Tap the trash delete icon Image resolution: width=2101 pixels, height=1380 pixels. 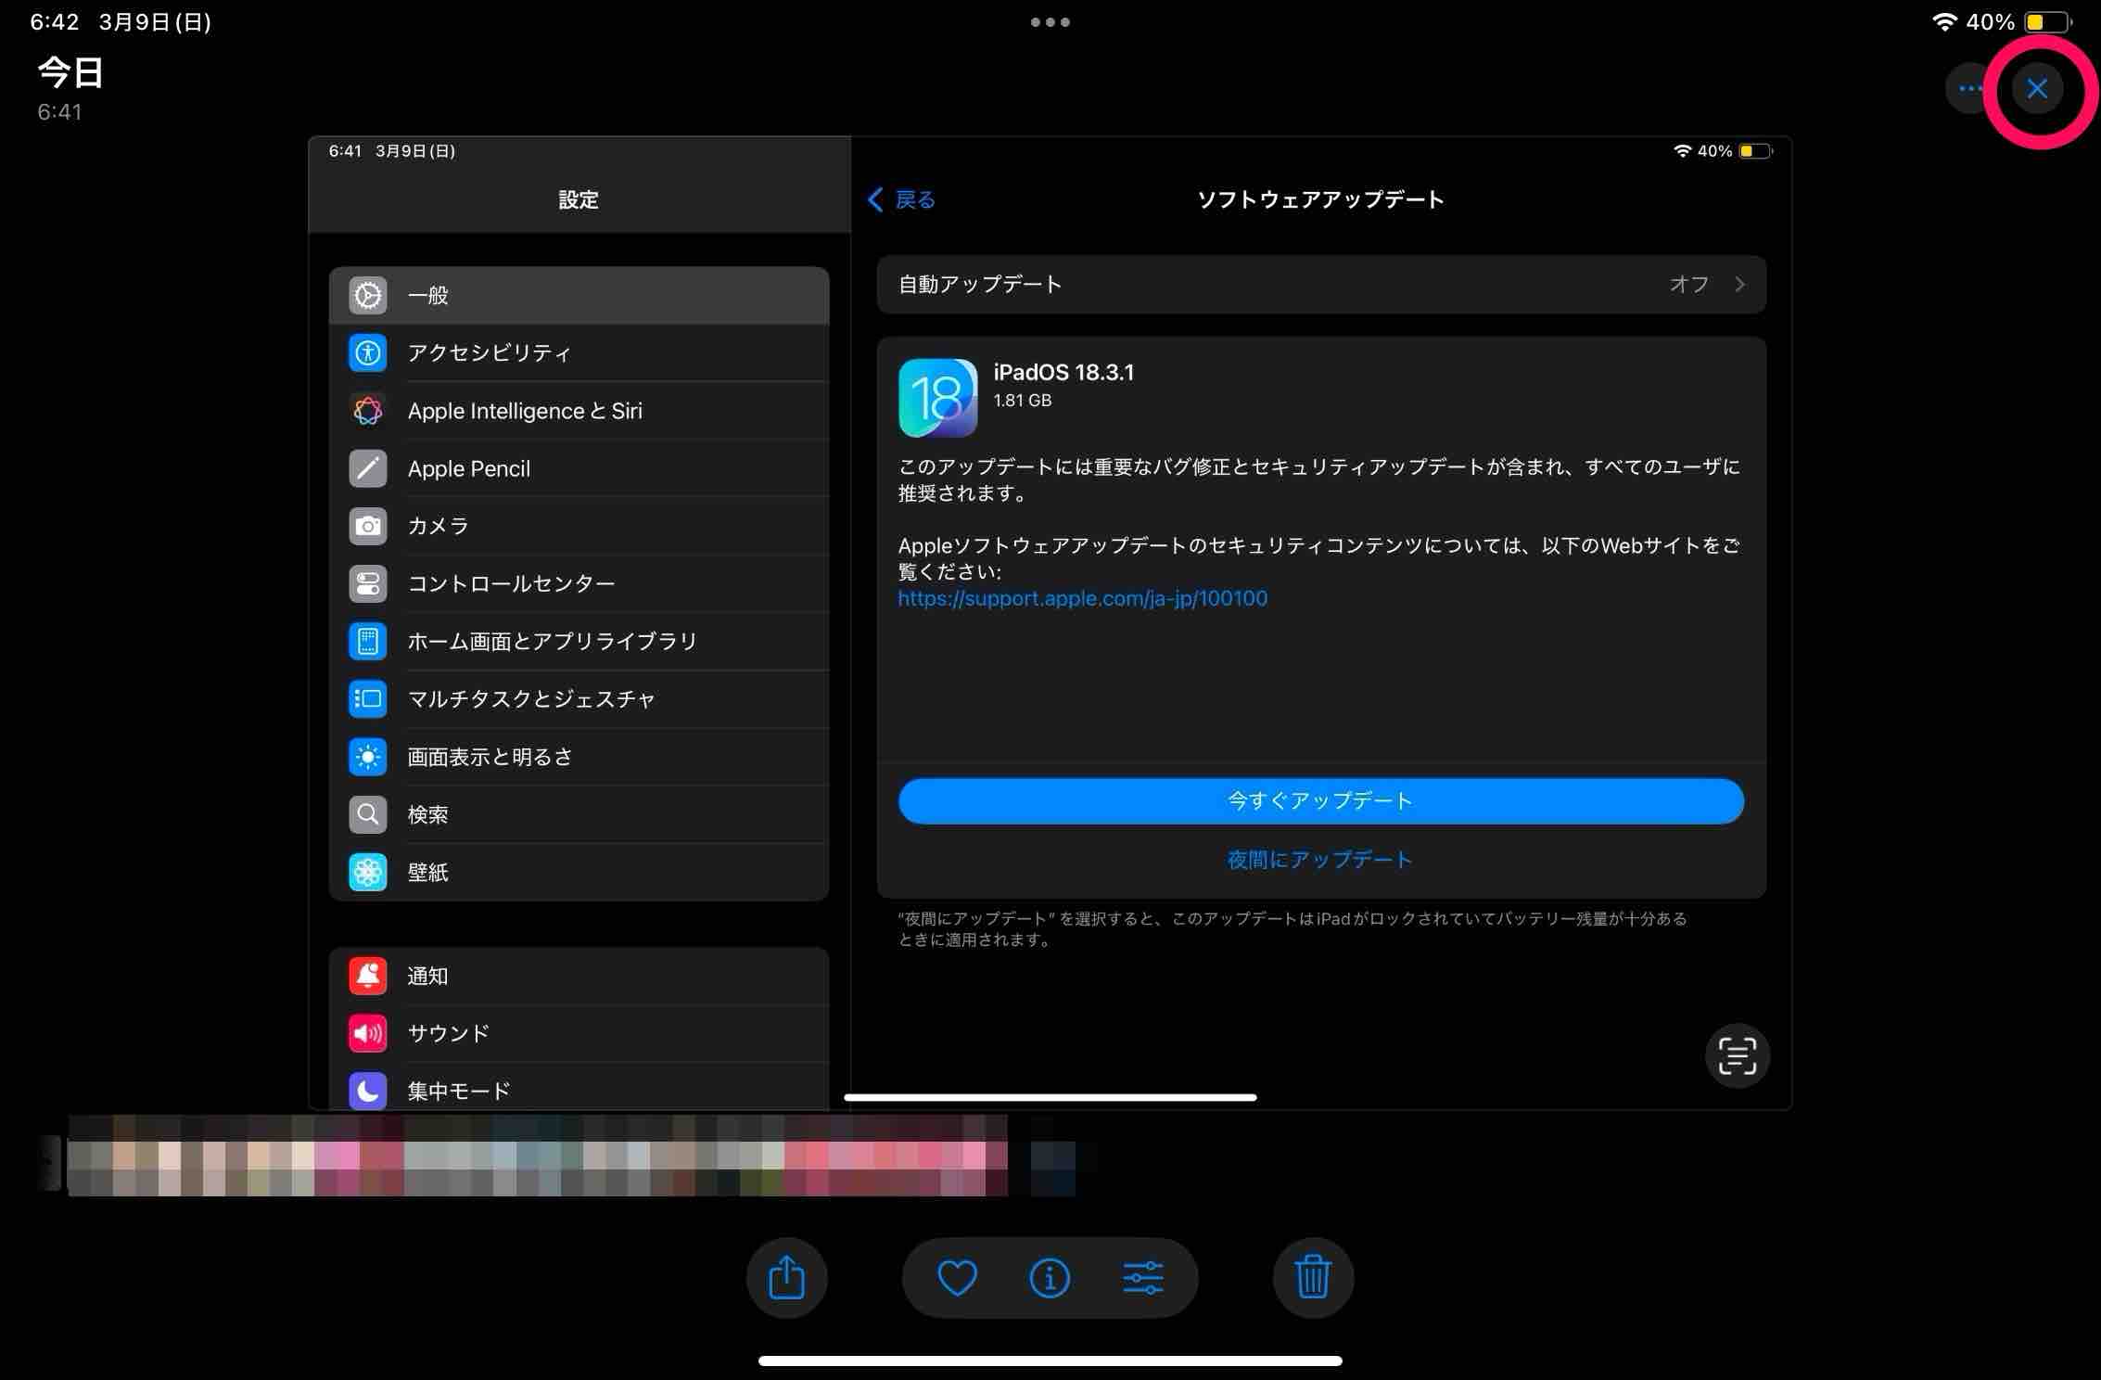pos(1313,1277)
